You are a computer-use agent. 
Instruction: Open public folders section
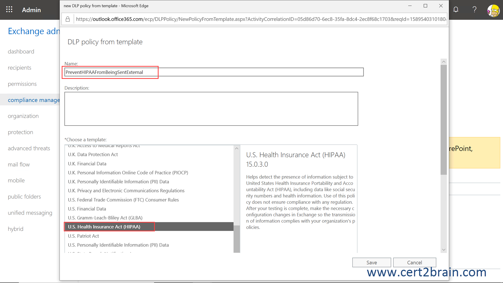(24, 196)
